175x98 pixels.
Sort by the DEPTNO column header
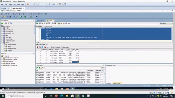tap(45, 50)
